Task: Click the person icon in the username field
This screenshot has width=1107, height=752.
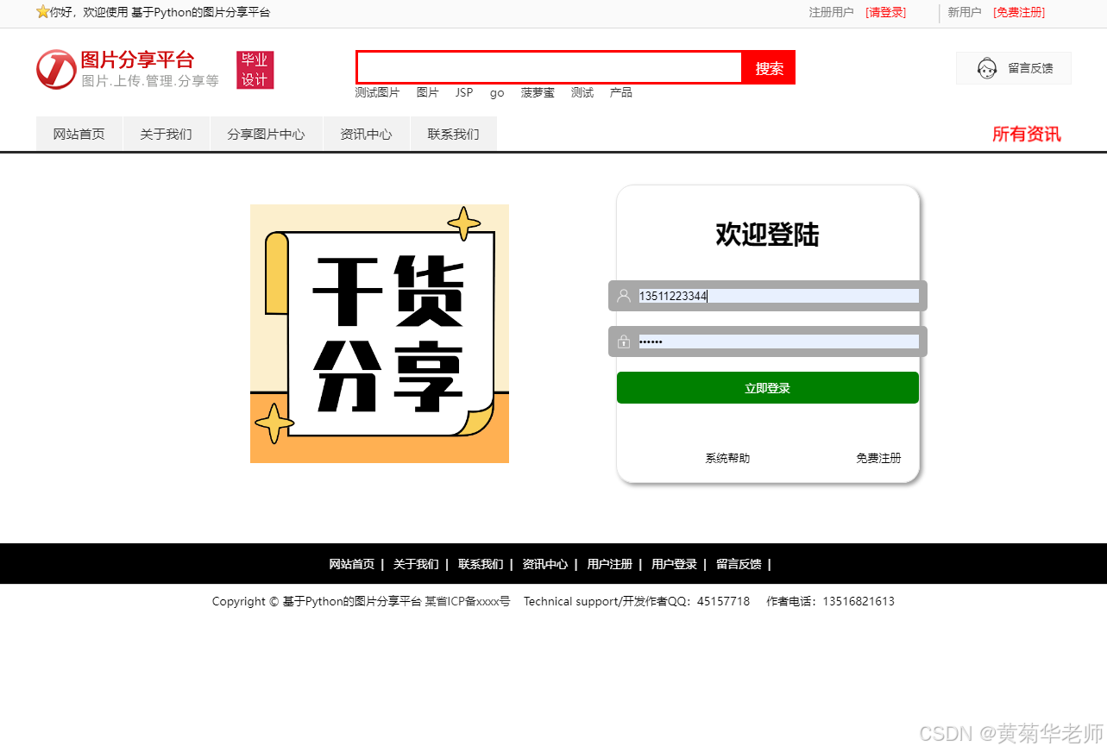Action: (624, 296)
